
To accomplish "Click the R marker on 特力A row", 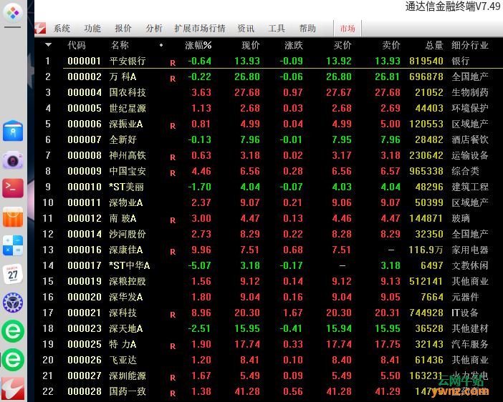I will click(x=173, y=346).
